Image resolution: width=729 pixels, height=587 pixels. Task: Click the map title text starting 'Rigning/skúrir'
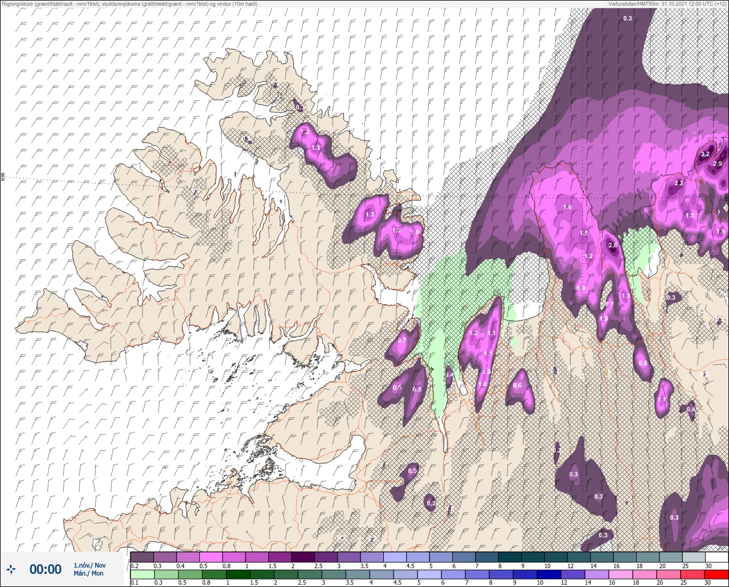click(129, 4)
